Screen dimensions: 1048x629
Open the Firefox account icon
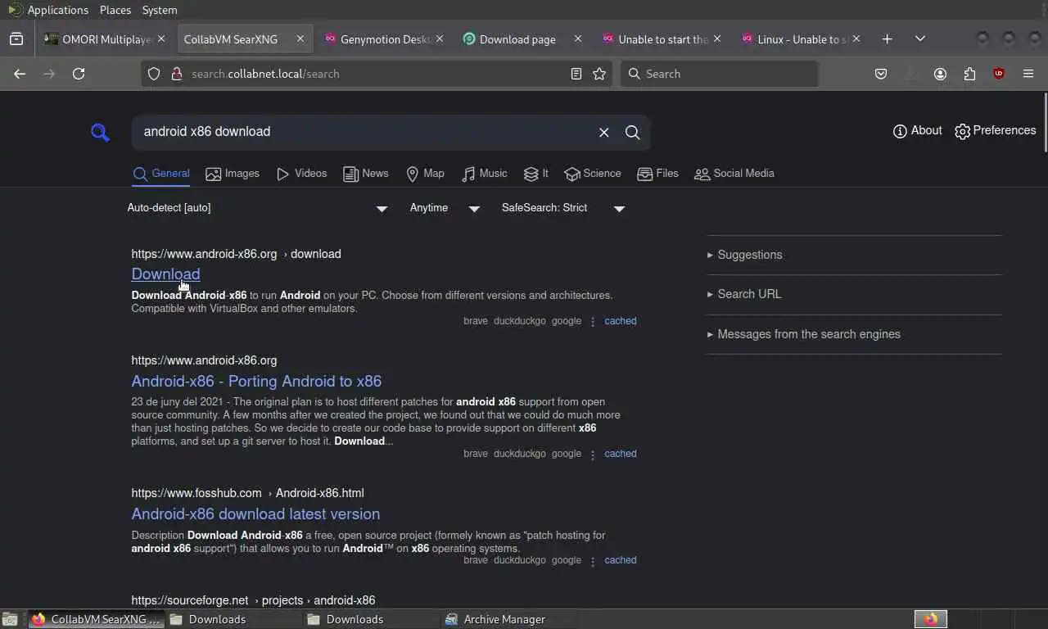(x=940, y=74)
